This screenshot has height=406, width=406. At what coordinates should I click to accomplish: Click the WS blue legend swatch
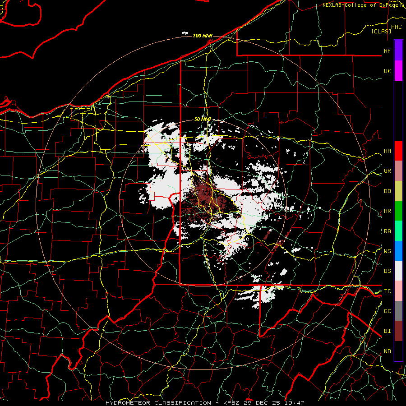coord(398,251)
